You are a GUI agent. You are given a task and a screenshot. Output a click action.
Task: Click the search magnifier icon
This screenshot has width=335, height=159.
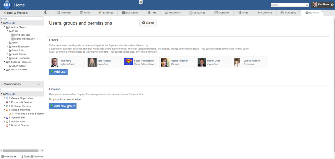307,5
